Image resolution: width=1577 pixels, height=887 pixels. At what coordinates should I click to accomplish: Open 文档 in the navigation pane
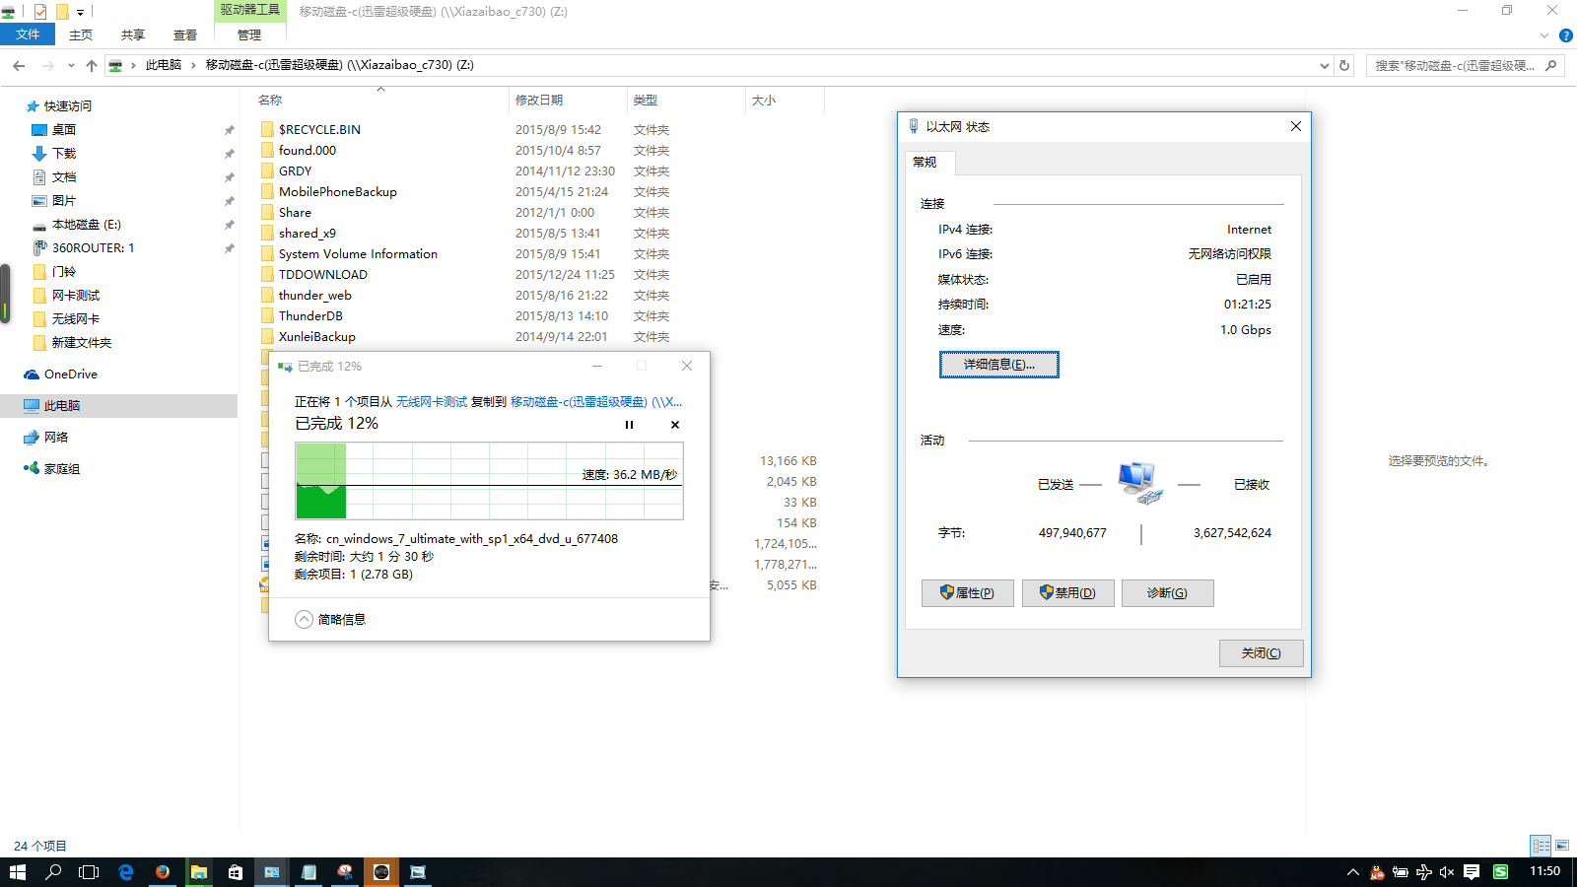pyautogui.click(x=64, y=177)
